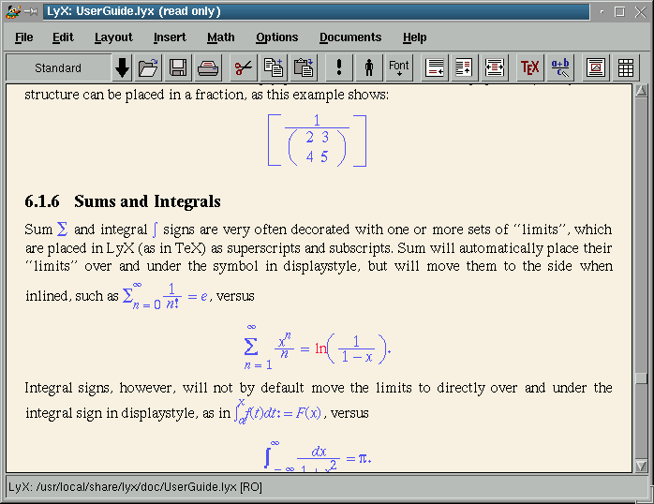Click the black down arrow beside Standard
This screenshot has height=504, width=654.
coord(122,67)
